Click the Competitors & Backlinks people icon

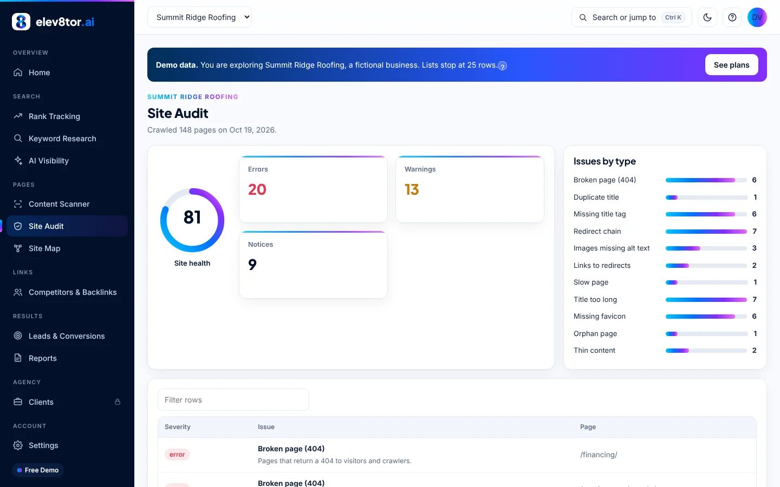pos(18,292)
